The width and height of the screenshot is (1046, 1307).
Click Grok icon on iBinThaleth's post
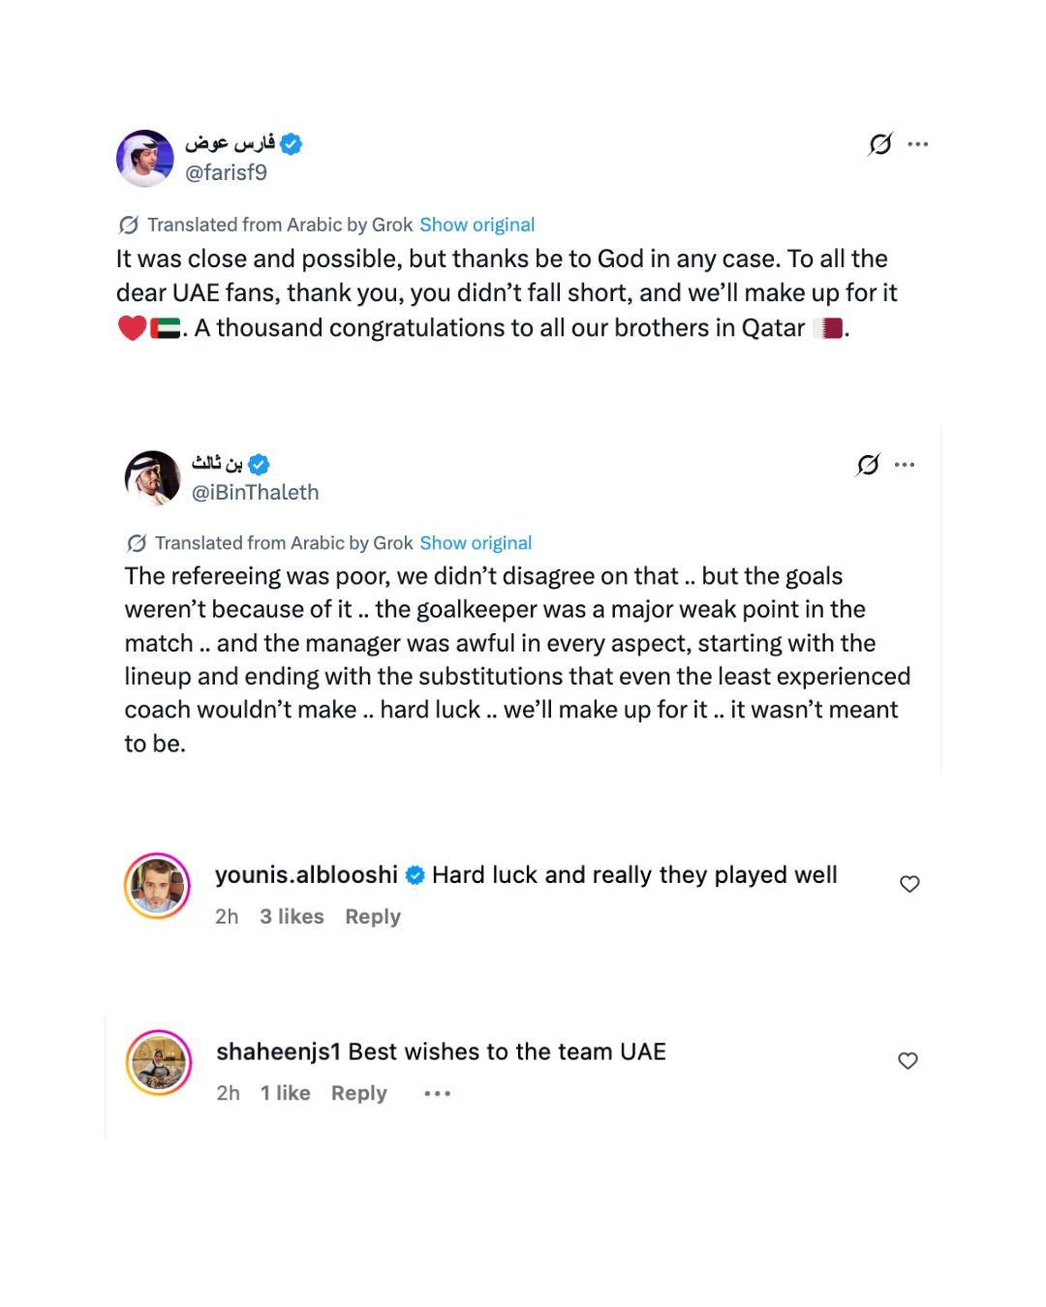(x=868, y=465)
